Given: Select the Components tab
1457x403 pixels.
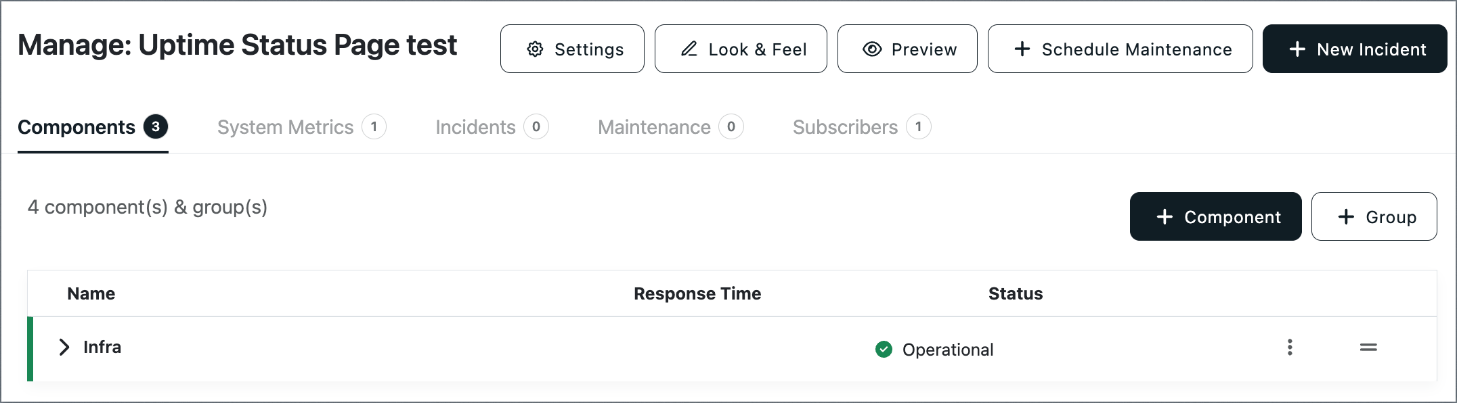Looking at the screenshot, I should (93, 127).
